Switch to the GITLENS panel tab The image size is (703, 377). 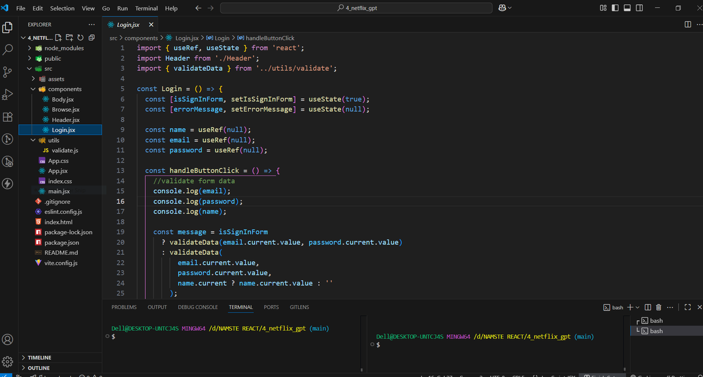299,307
